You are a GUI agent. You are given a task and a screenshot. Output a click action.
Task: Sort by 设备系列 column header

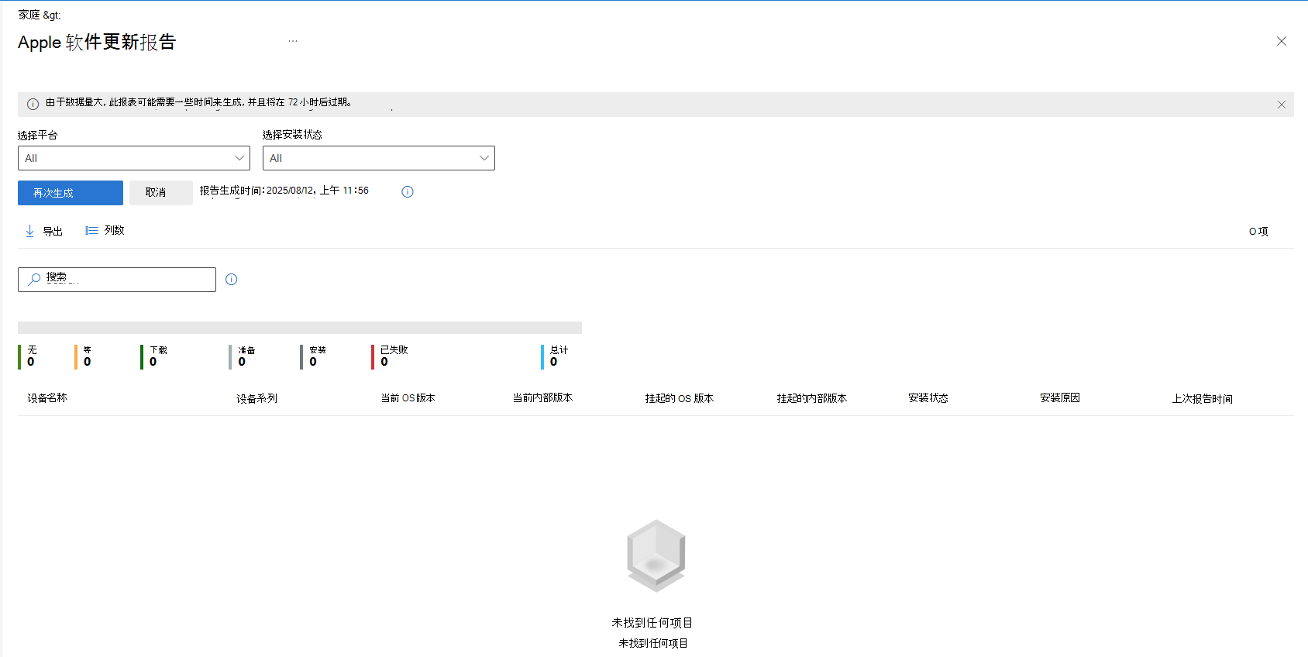(x=257, y=398)
